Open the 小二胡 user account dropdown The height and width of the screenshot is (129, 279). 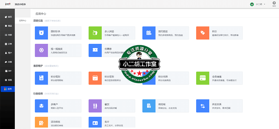point(258,4)
